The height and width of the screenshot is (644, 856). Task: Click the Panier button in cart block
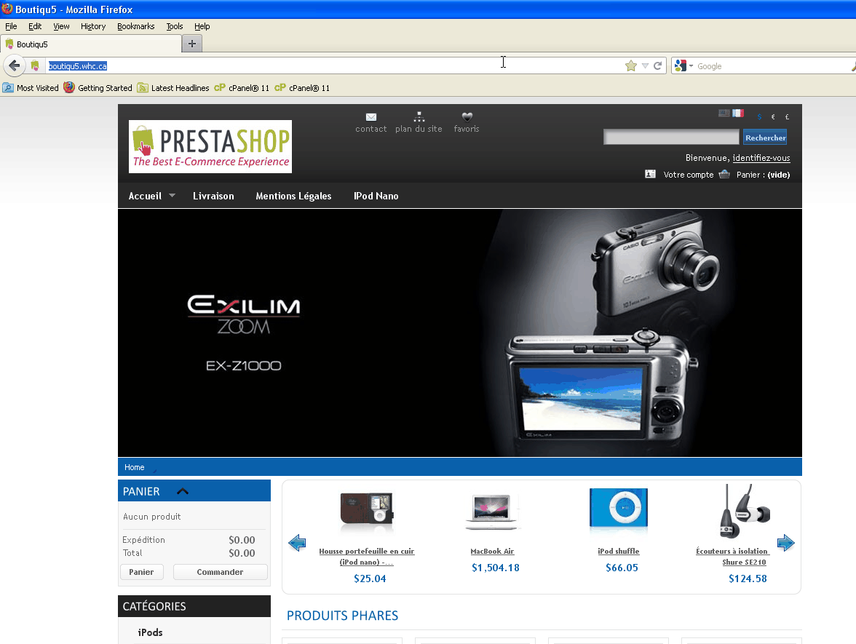[x=141, y=572]
